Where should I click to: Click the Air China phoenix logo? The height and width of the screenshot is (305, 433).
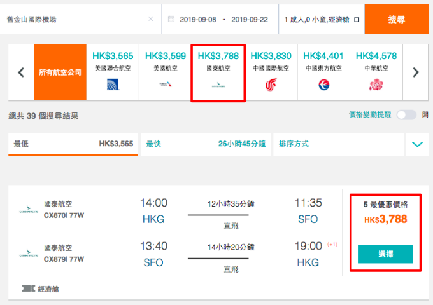coord(271,85)
